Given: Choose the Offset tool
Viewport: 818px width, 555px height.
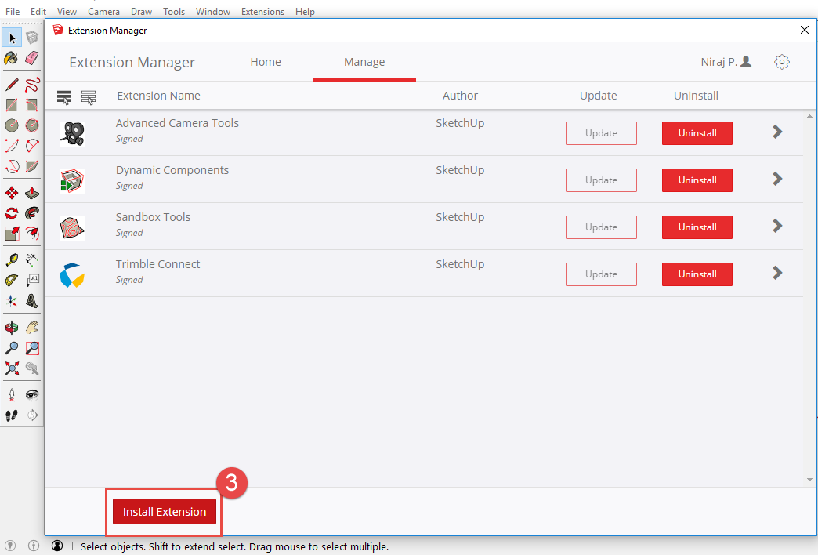Looking at the screenshot, I should click(32, 234).
